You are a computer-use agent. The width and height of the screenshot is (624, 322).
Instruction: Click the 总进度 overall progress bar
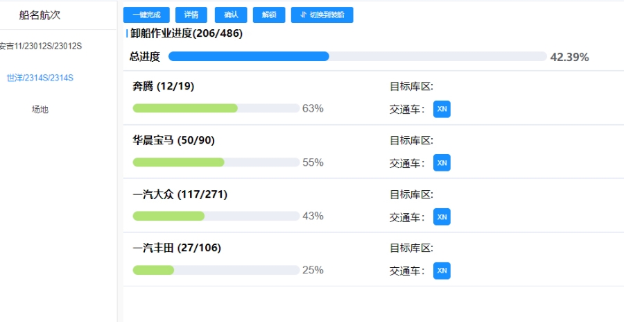[x=357, y=57]
